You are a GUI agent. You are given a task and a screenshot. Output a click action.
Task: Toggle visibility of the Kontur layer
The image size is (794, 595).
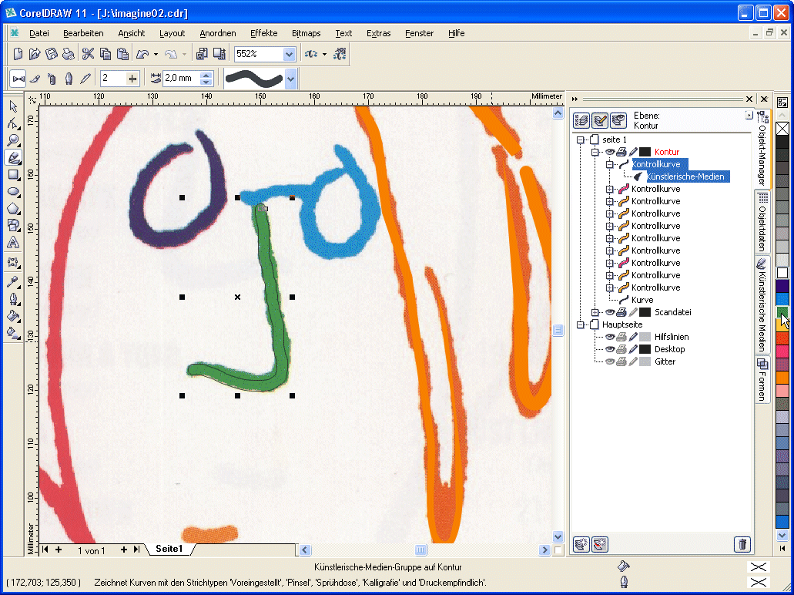tap(610, 152)
